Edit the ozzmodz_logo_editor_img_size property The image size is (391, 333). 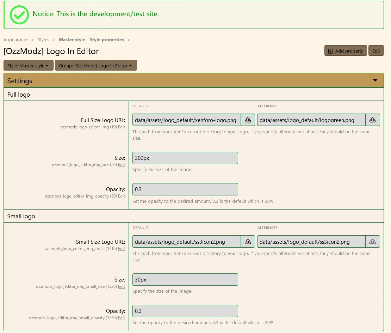tap(121, 165)
